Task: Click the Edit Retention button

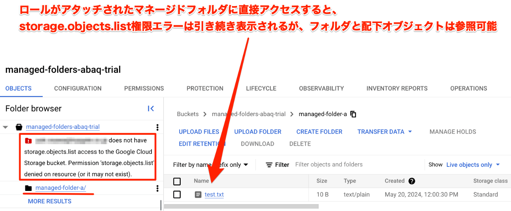Action: tap(202, 144)
